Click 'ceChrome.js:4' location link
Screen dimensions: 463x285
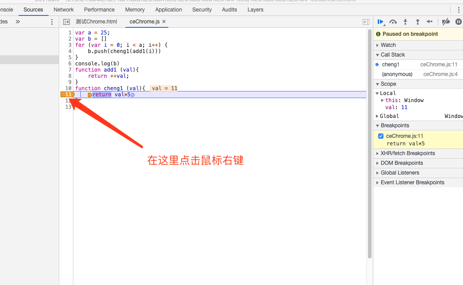[440, 74]
